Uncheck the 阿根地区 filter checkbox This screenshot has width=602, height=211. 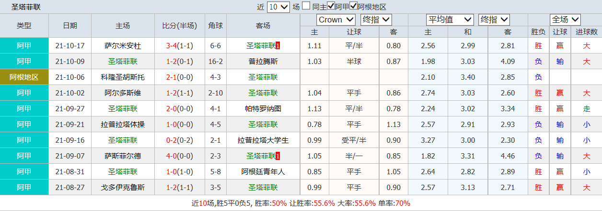point(353,6)
